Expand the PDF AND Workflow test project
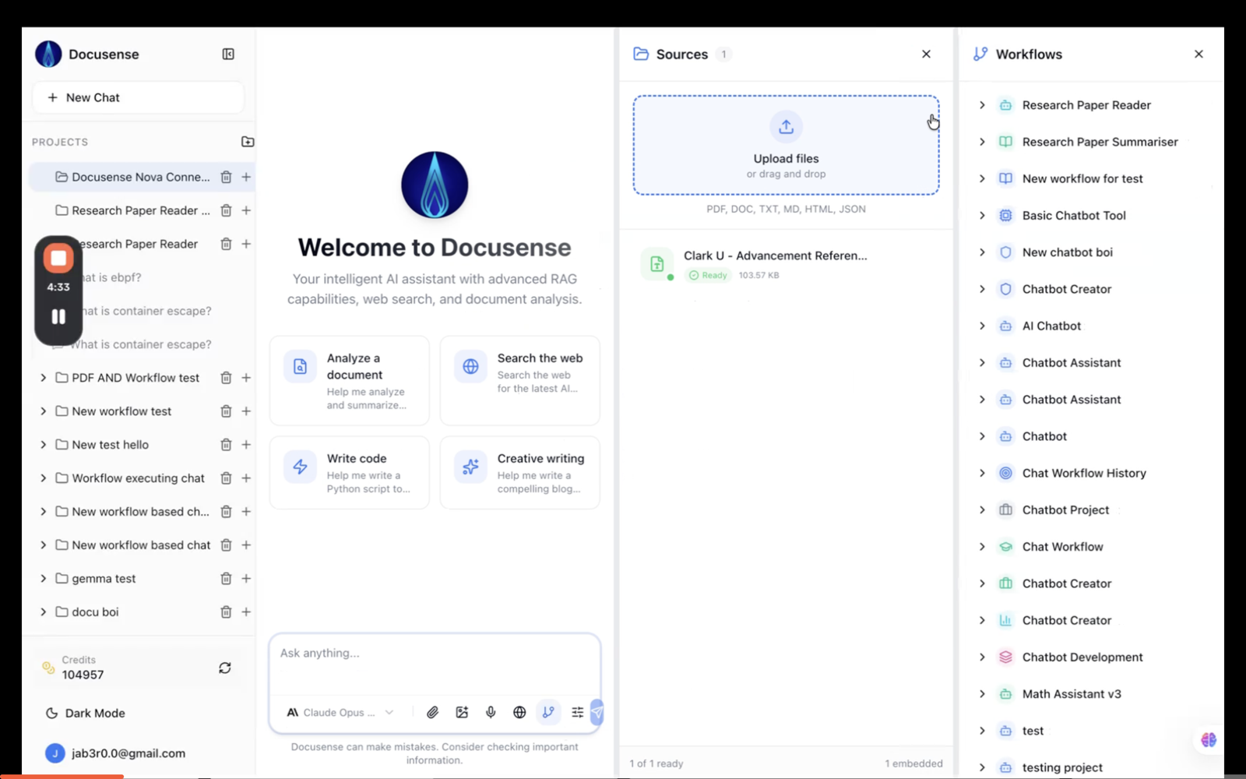Image resolution: width=1246 pixels, height=779 pixels. [x=43, y=378]
